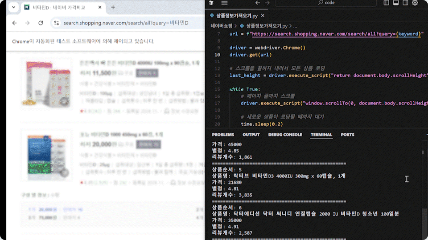Click the {keyword} variable in line 7
This screenshot has height=240, width=428.
(x=408, y=34)
